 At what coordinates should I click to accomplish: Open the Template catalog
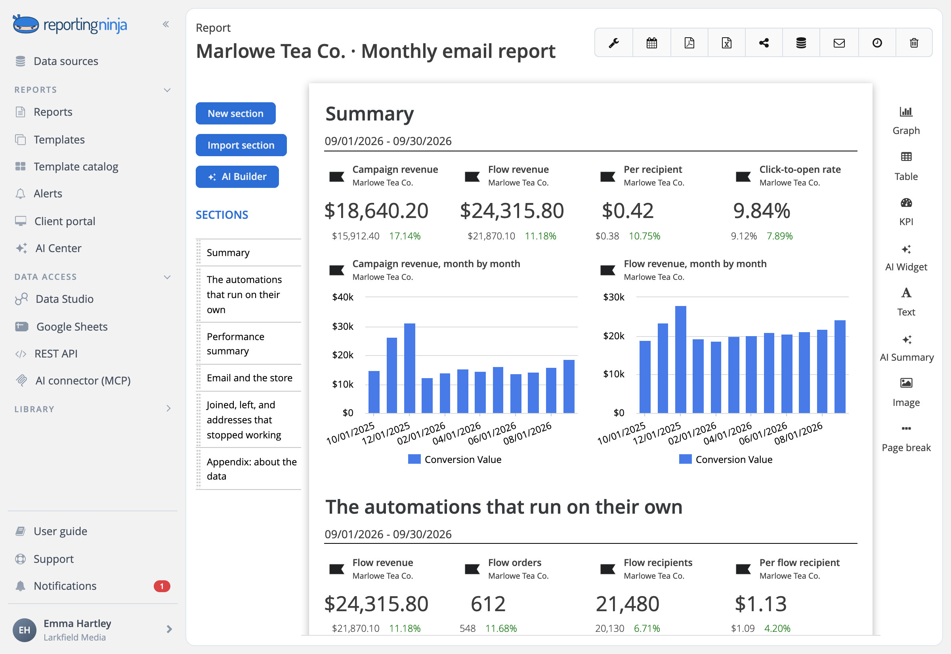66,167
